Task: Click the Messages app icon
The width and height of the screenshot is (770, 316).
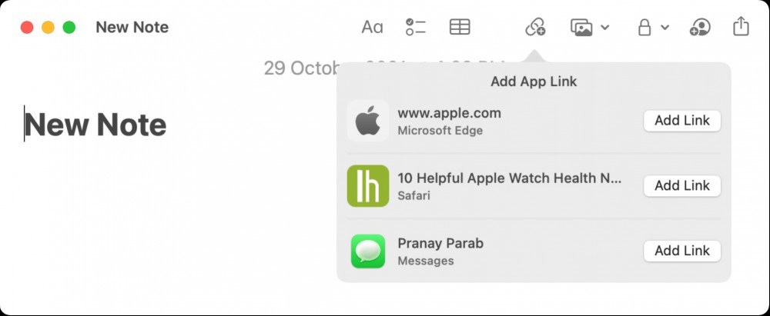Action: pos(368,251)
